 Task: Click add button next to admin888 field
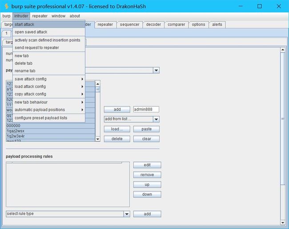[x=117, y=109]
